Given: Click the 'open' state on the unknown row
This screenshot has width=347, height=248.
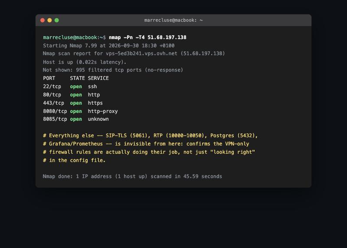Looking at the screenshot, I should 76,119.
